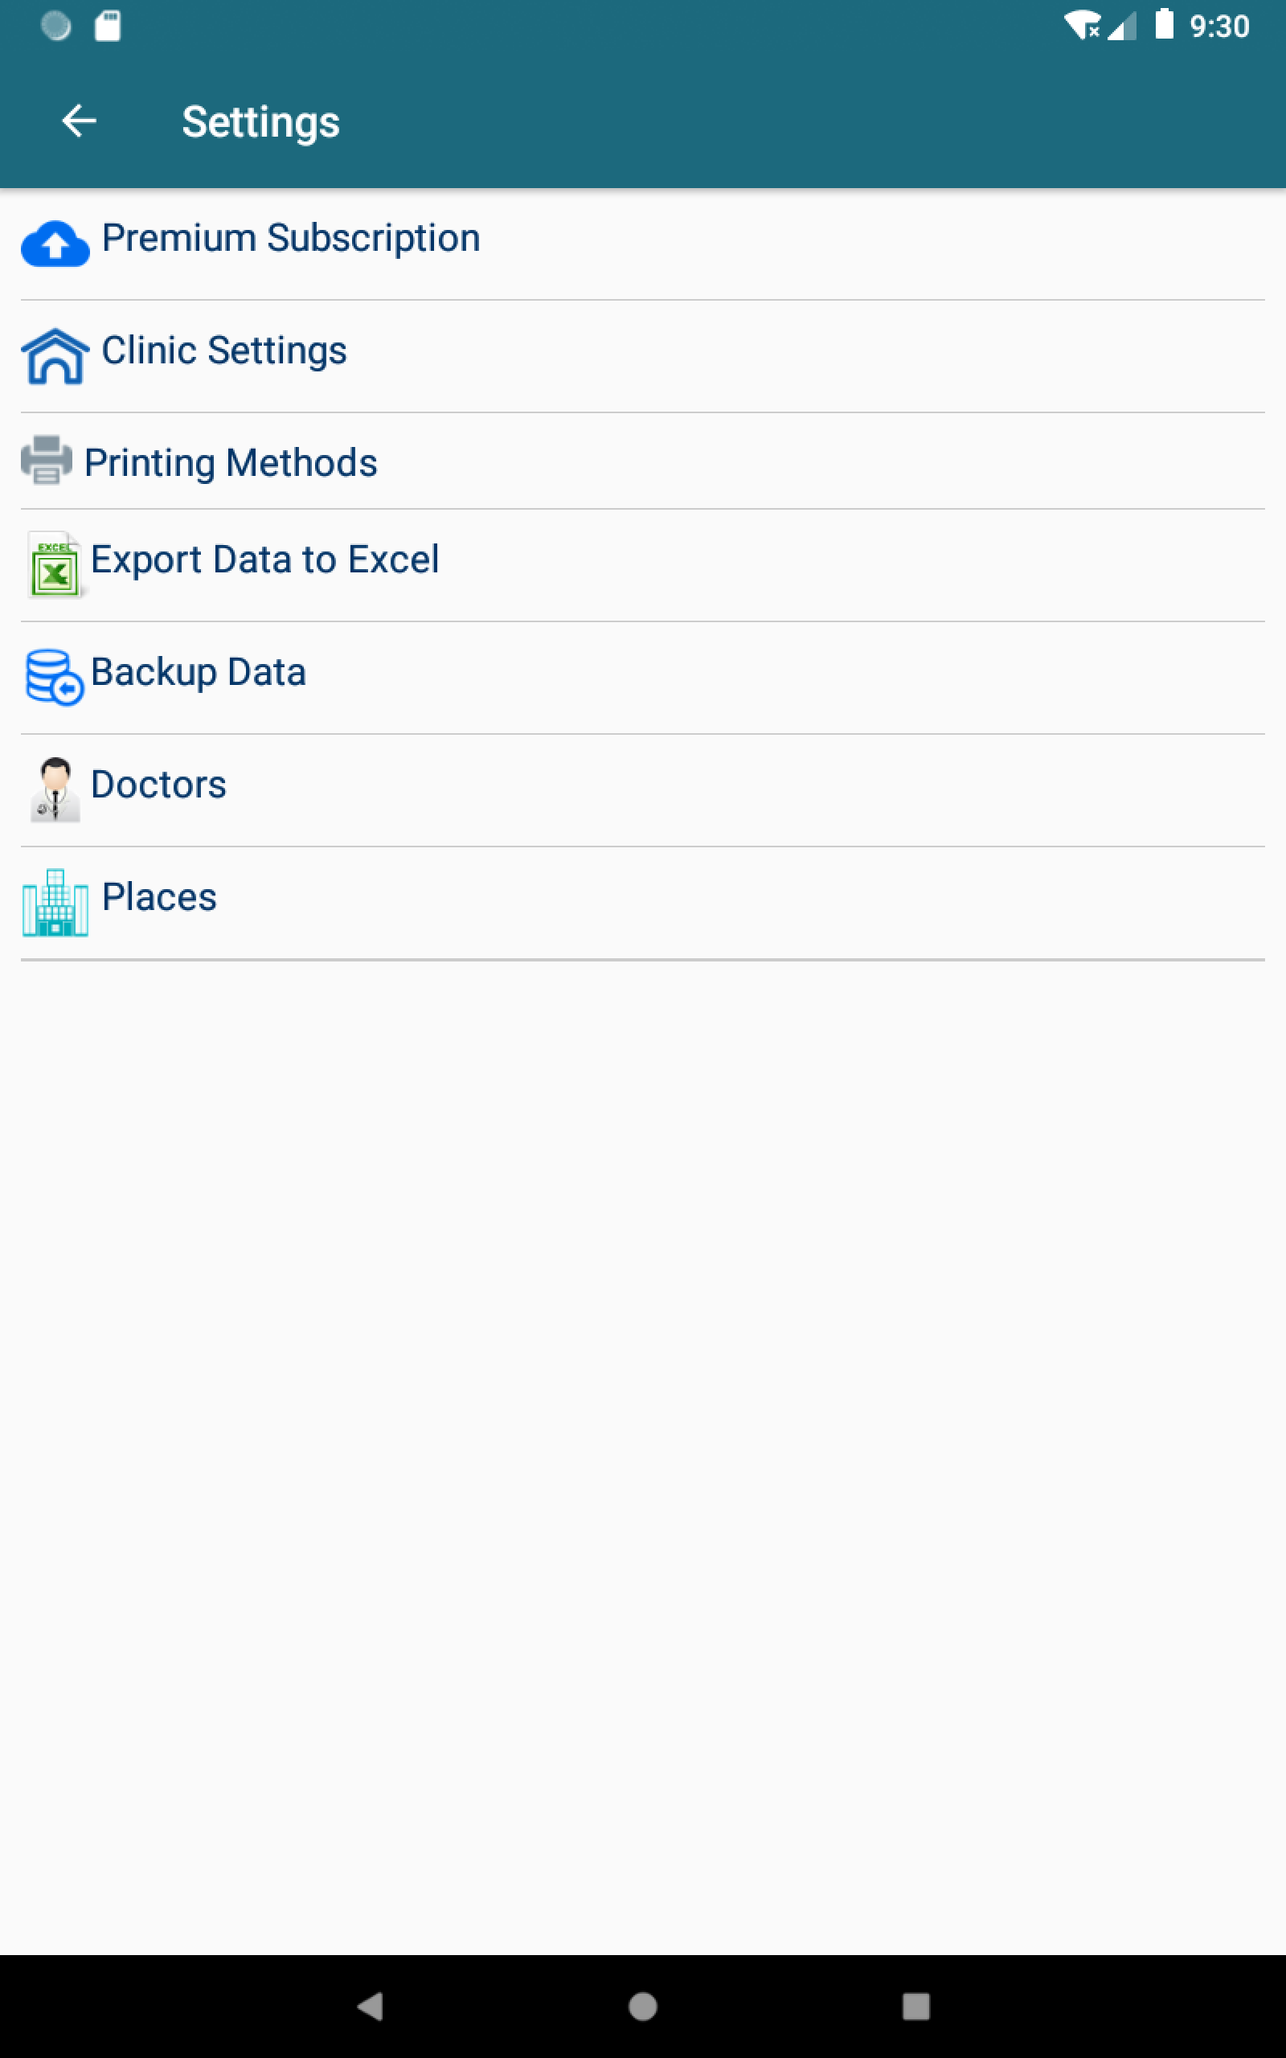1286x2058 pixels.
Task: Click the doctor avatar icon
Action: (55, 790)
